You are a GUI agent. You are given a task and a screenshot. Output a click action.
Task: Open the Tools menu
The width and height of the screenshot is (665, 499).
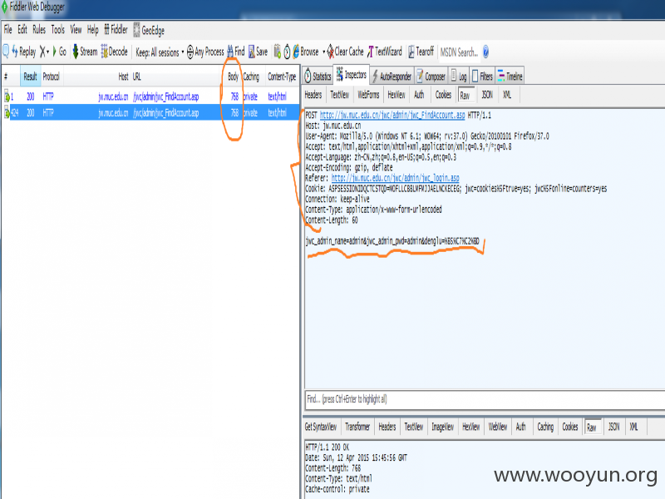click(57, 30)
